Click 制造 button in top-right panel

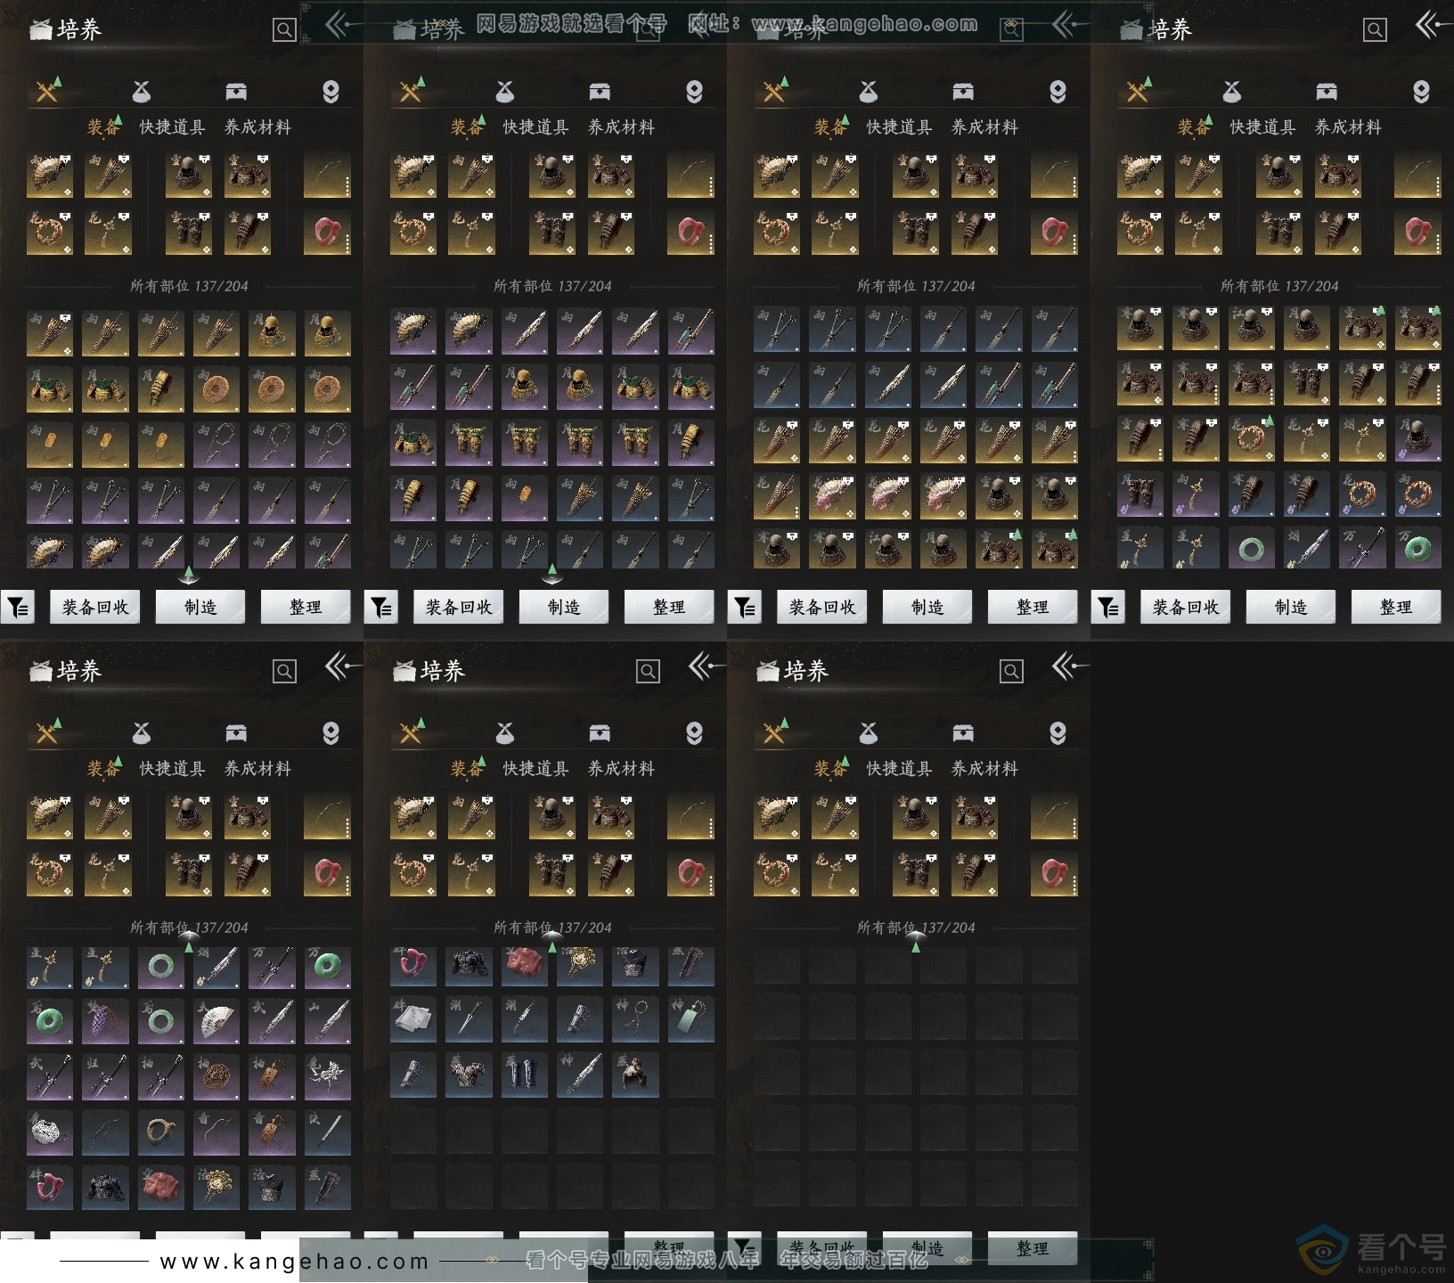point(1291,607)
